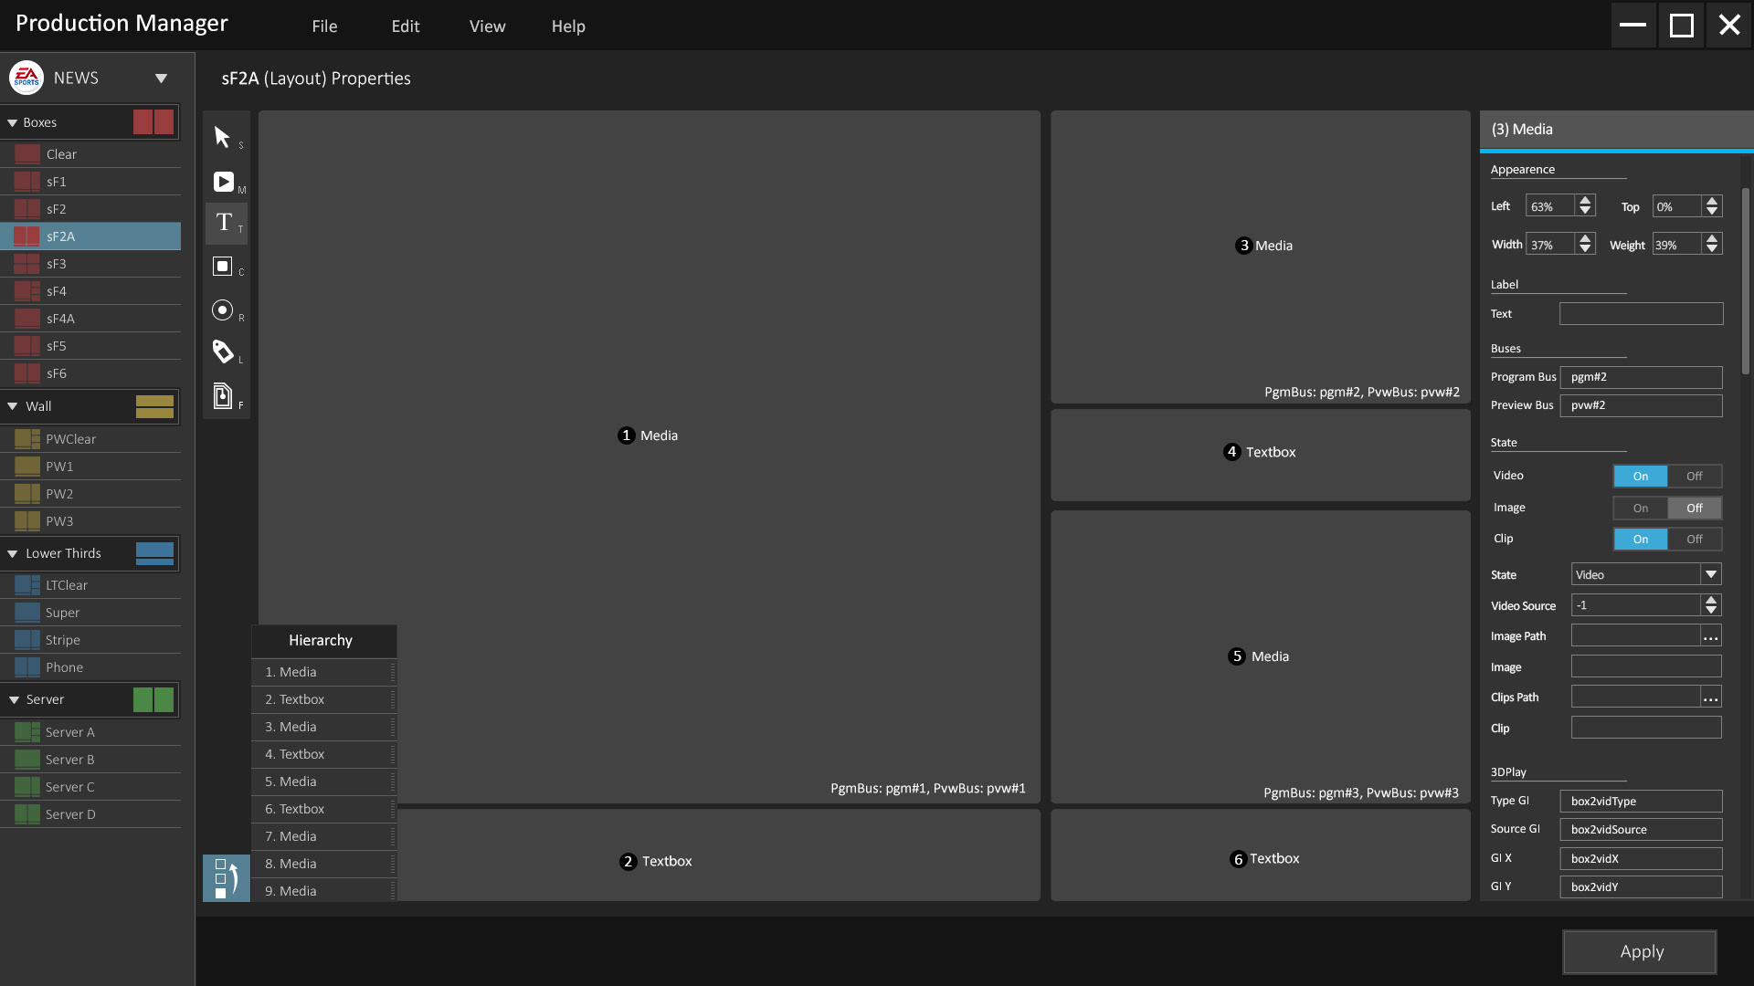
Task: Open the State Video dropdown
Action: click(1710, 574)
